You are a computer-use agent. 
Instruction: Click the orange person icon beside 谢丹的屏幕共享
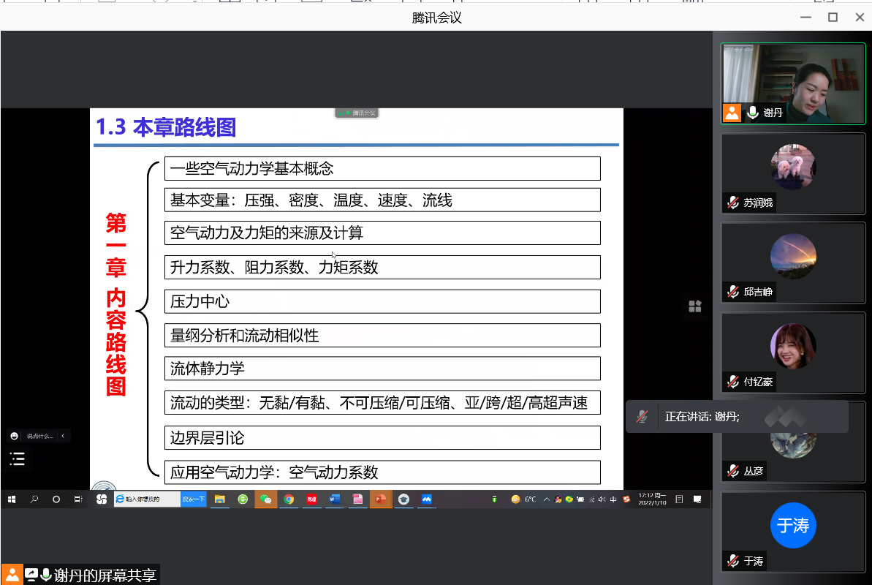point(12,575)
